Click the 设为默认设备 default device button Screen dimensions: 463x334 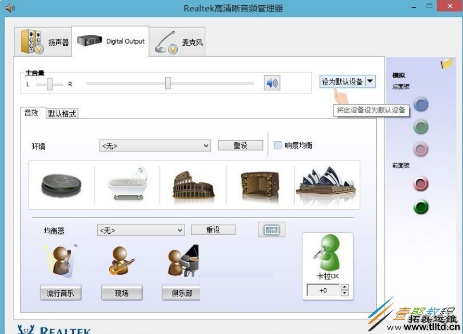[x=343, y=81]
